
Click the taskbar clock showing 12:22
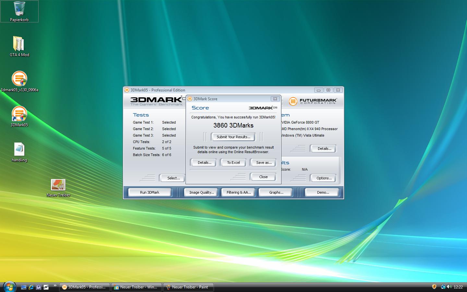tap(458, 287)
